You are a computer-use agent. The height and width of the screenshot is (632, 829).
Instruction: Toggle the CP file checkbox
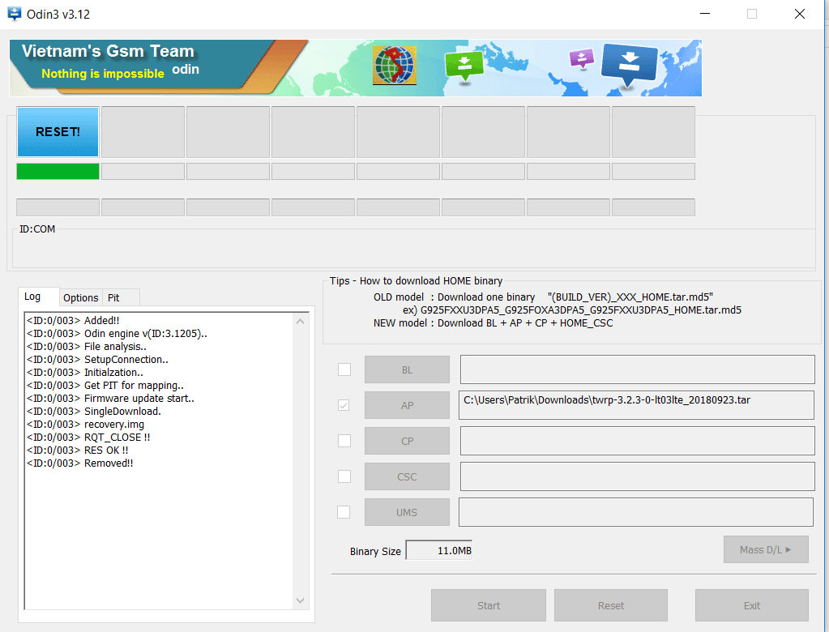[344, 441]
